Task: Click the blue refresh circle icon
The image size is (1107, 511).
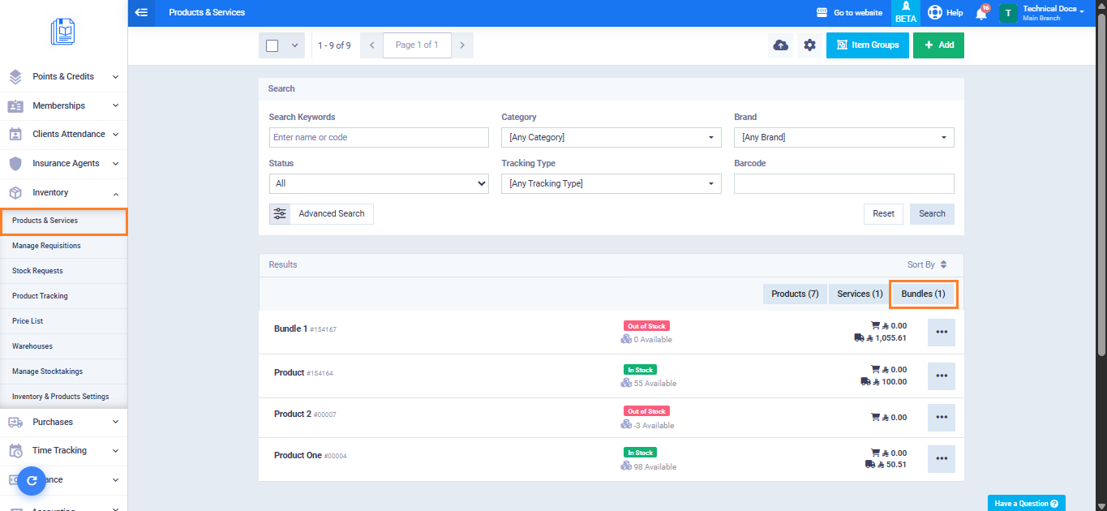Action: coord(32,481)
